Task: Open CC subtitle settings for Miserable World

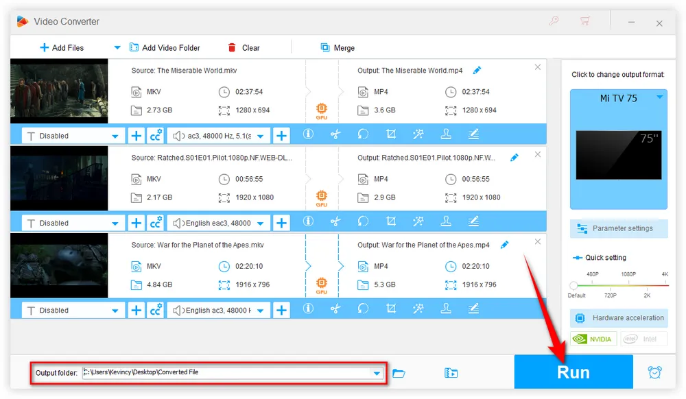Action: [156, 136]
